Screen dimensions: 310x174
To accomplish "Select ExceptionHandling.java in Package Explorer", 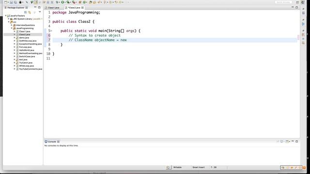I will point(30,44).
